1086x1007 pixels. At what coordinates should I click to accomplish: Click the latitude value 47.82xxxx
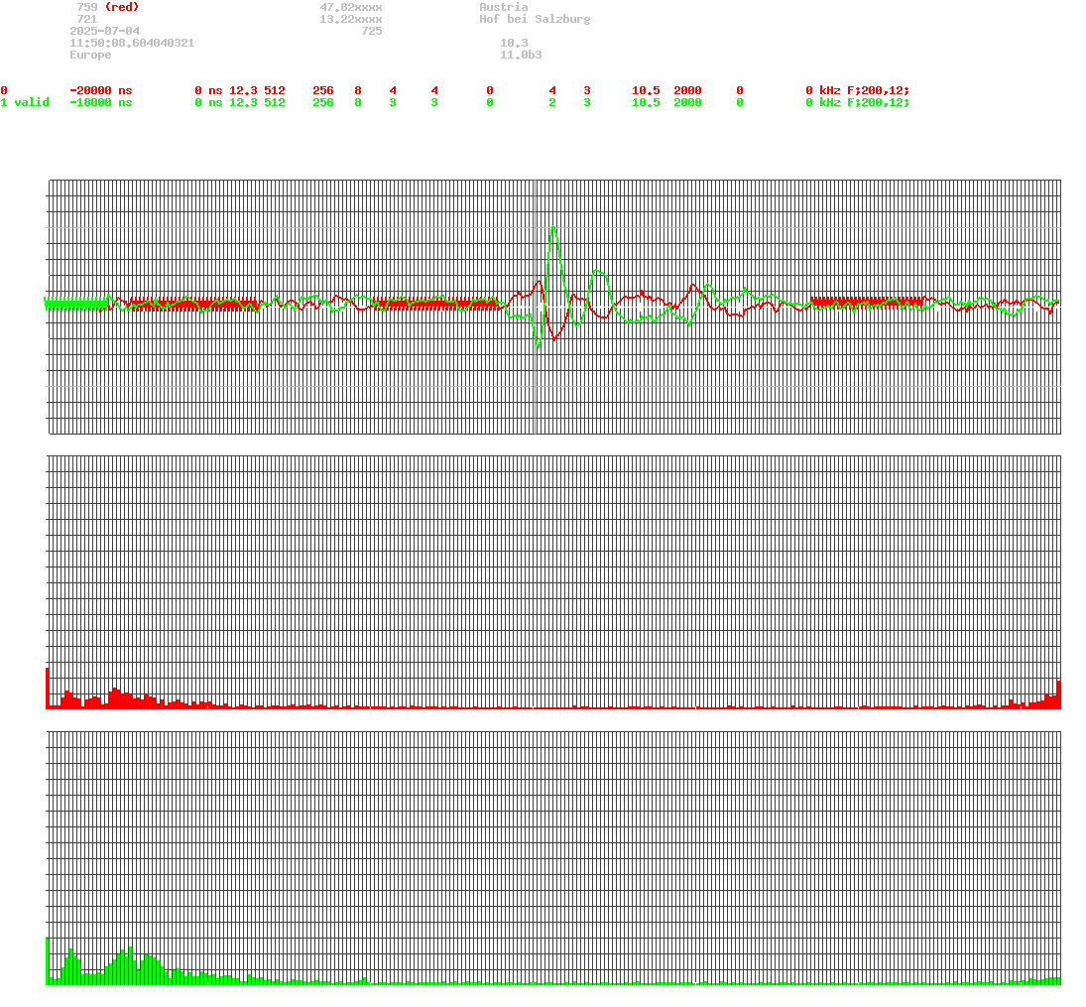click(351, 7)
